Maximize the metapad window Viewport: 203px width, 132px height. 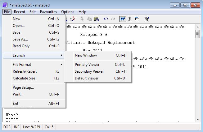coord(185,5)
